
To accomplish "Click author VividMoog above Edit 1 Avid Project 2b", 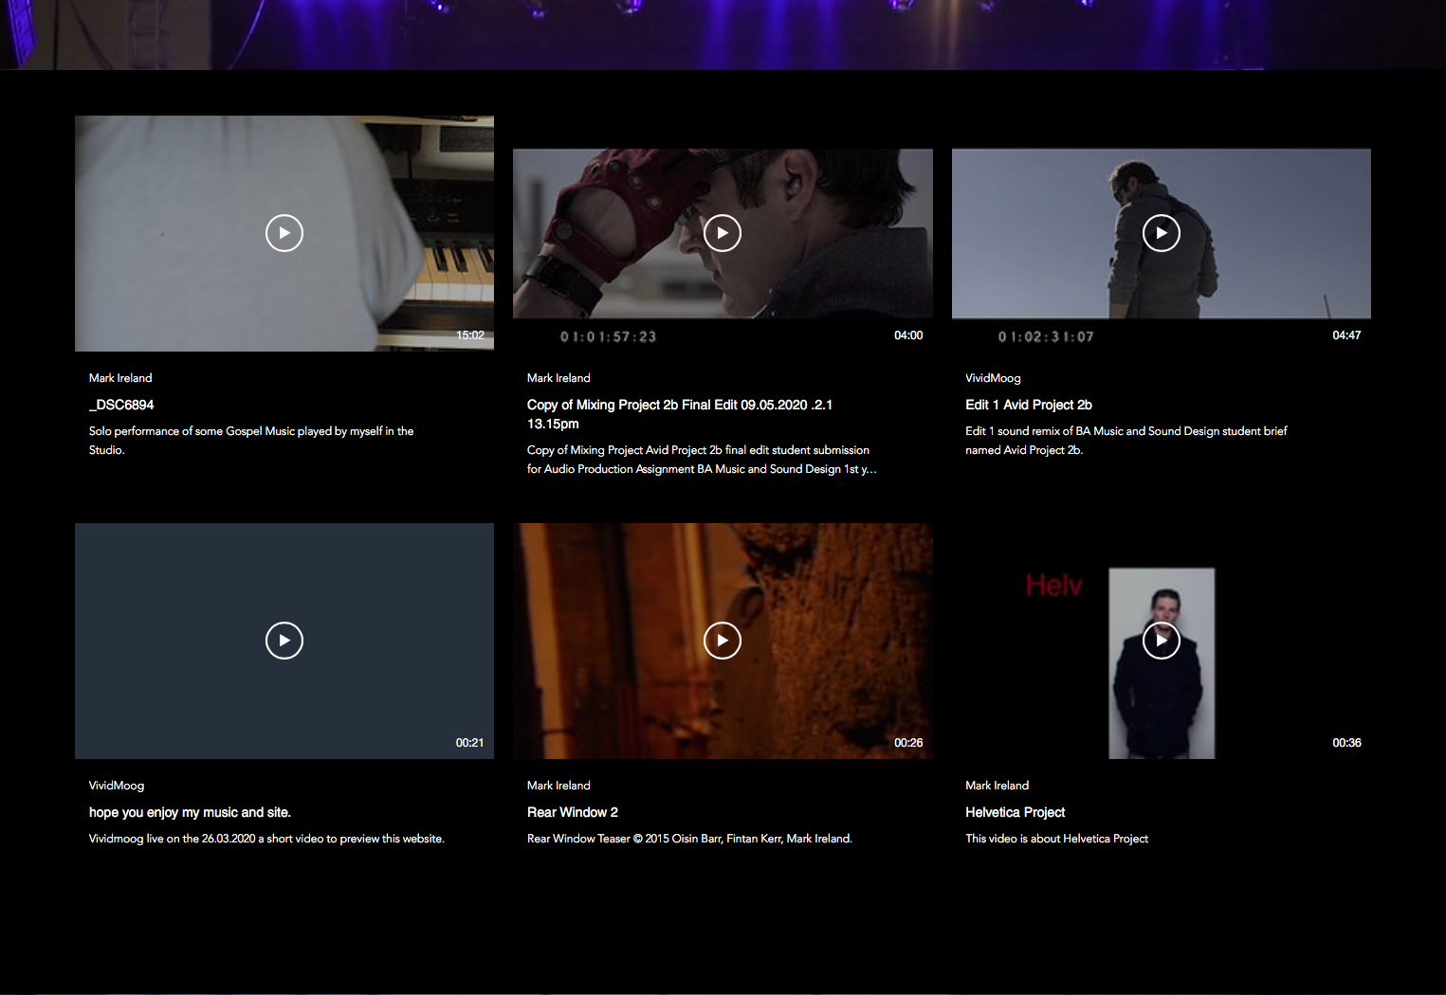I will (x=993, y=378).
